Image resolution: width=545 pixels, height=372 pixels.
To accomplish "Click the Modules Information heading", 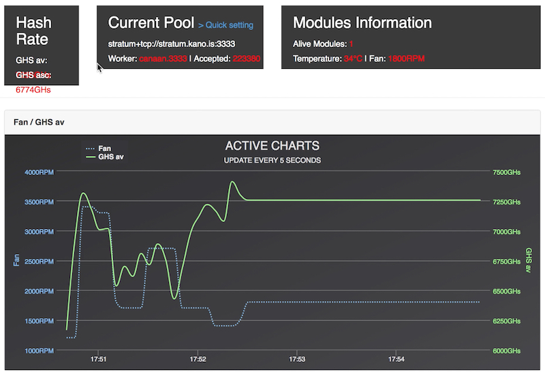I will point(362,23).
